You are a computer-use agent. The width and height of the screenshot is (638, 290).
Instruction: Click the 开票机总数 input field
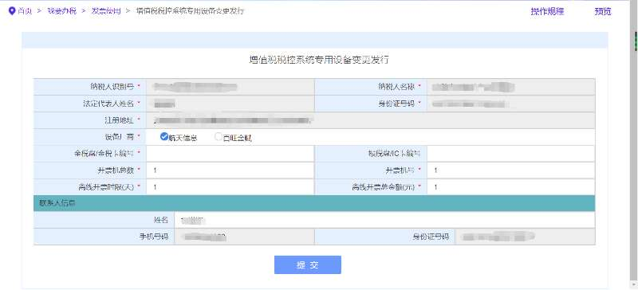click(x=230, y=170)
